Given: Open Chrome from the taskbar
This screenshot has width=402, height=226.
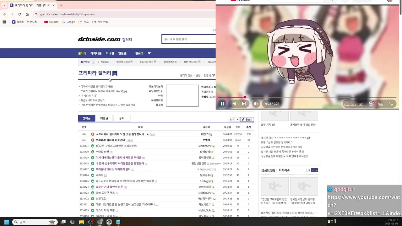Looking at the screenshot, I should click(100, 222).
